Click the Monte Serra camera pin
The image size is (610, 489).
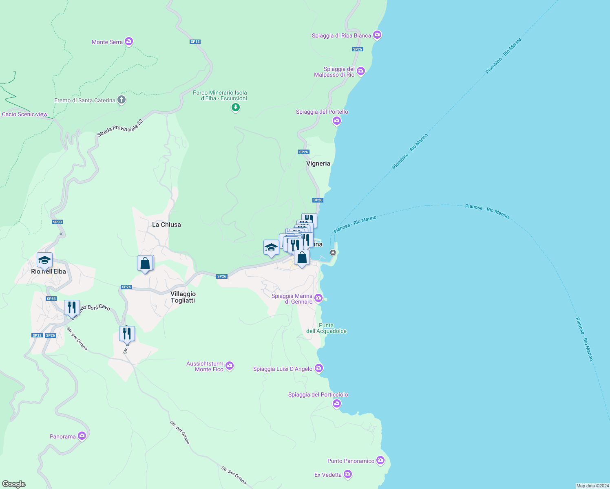pyautogui.click(x=129, y=42)
